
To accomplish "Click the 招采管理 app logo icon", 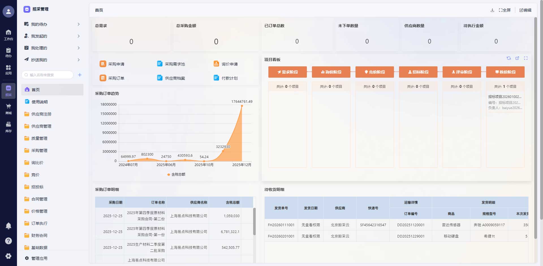I will click(x=27, y=9).
